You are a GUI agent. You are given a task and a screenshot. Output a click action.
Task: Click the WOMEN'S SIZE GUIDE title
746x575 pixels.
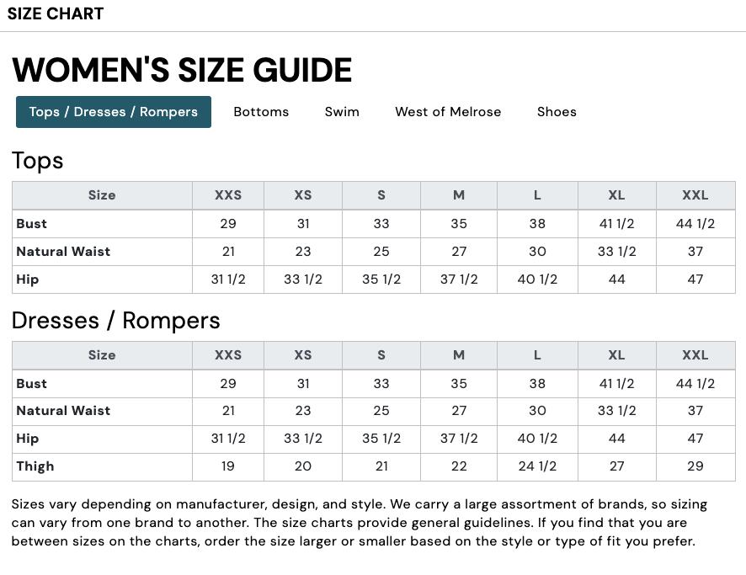pyautogui.click(x=182, y=71)
